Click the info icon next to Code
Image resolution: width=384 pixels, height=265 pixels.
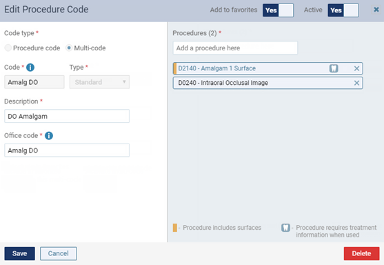pos(30,67)
